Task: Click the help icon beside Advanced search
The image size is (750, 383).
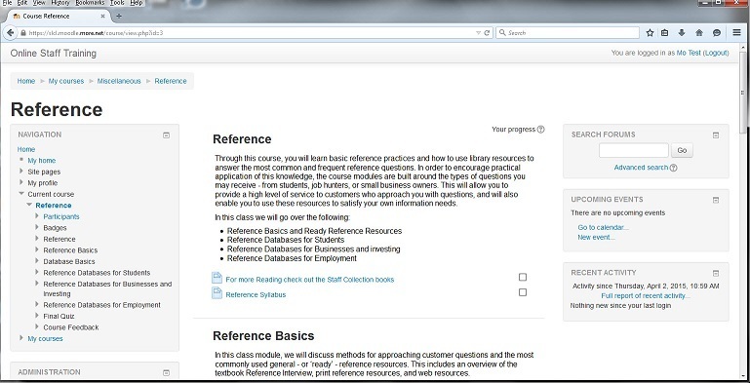Action: pos(674,168)
